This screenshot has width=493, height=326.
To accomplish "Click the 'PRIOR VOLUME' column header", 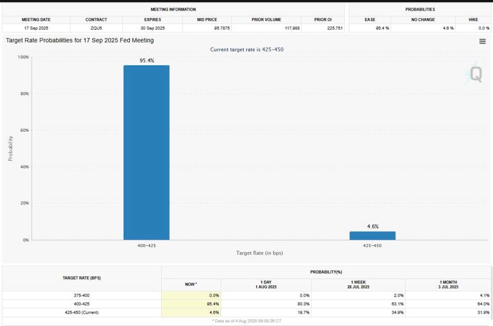I will (266, 20).
